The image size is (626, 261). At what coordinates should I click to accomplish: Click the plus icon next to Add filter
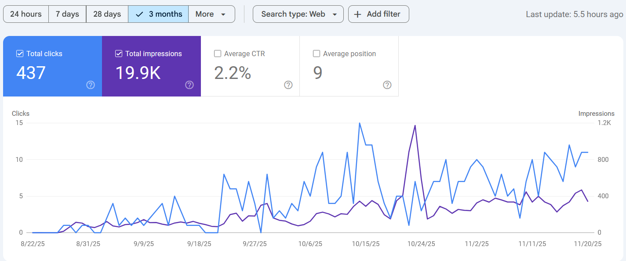358,14
